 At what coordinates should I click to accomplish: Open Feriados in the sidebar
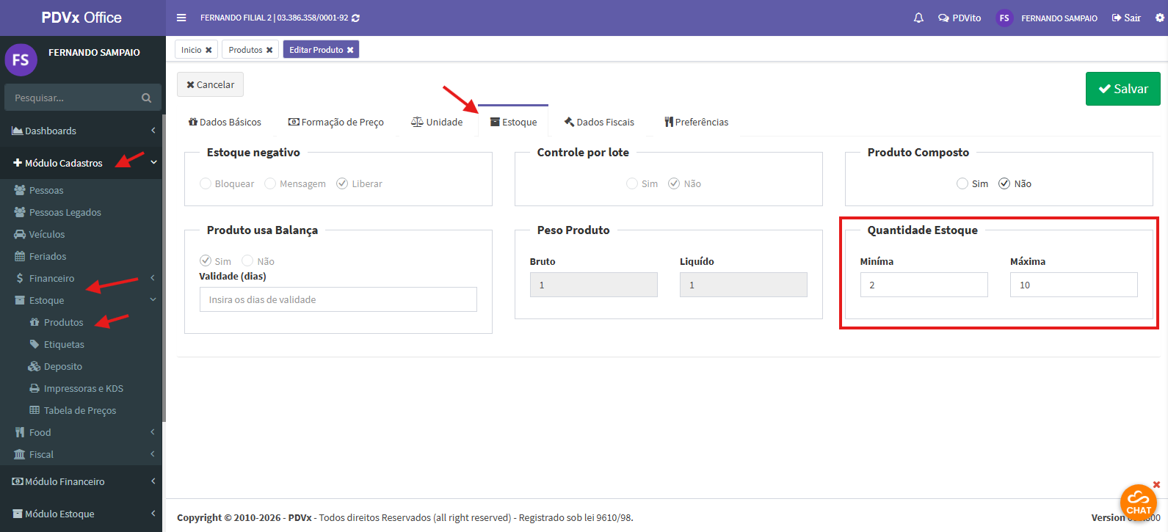(x=48, y=256)
